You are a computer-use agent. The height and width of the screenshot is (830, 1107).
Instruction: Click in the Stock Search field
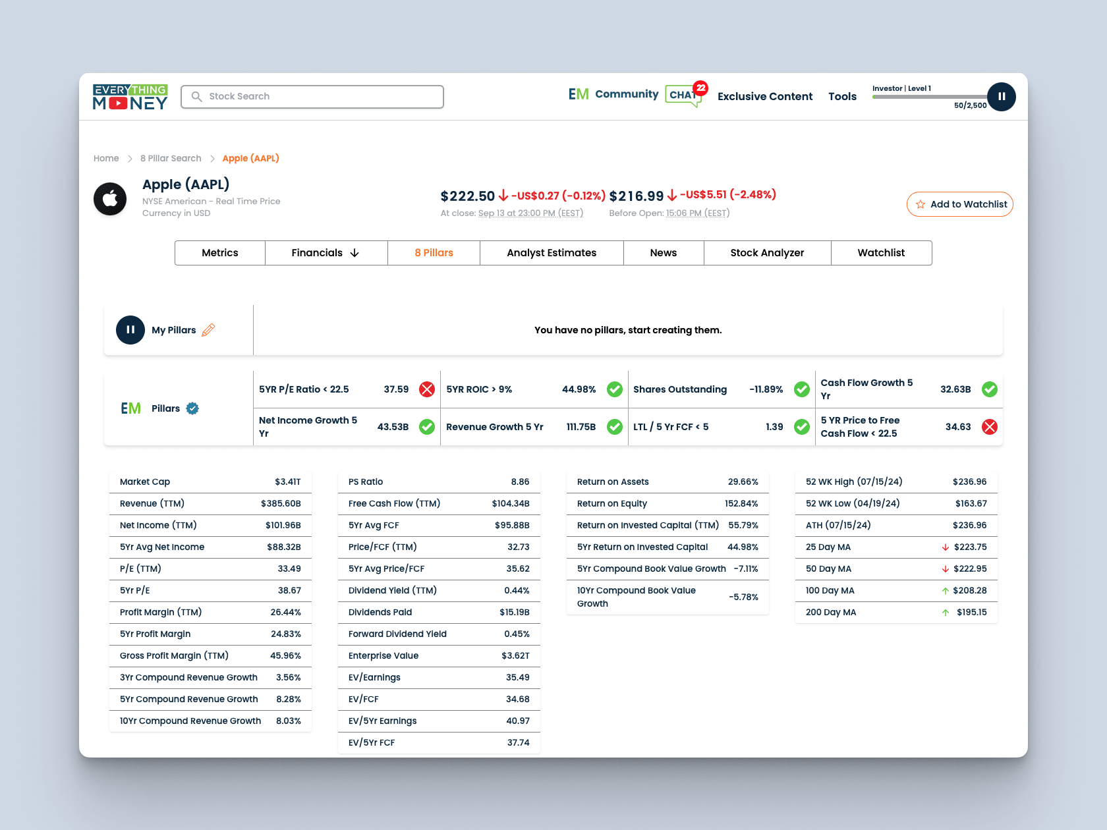pyautogui.click(x=312, y=96)
